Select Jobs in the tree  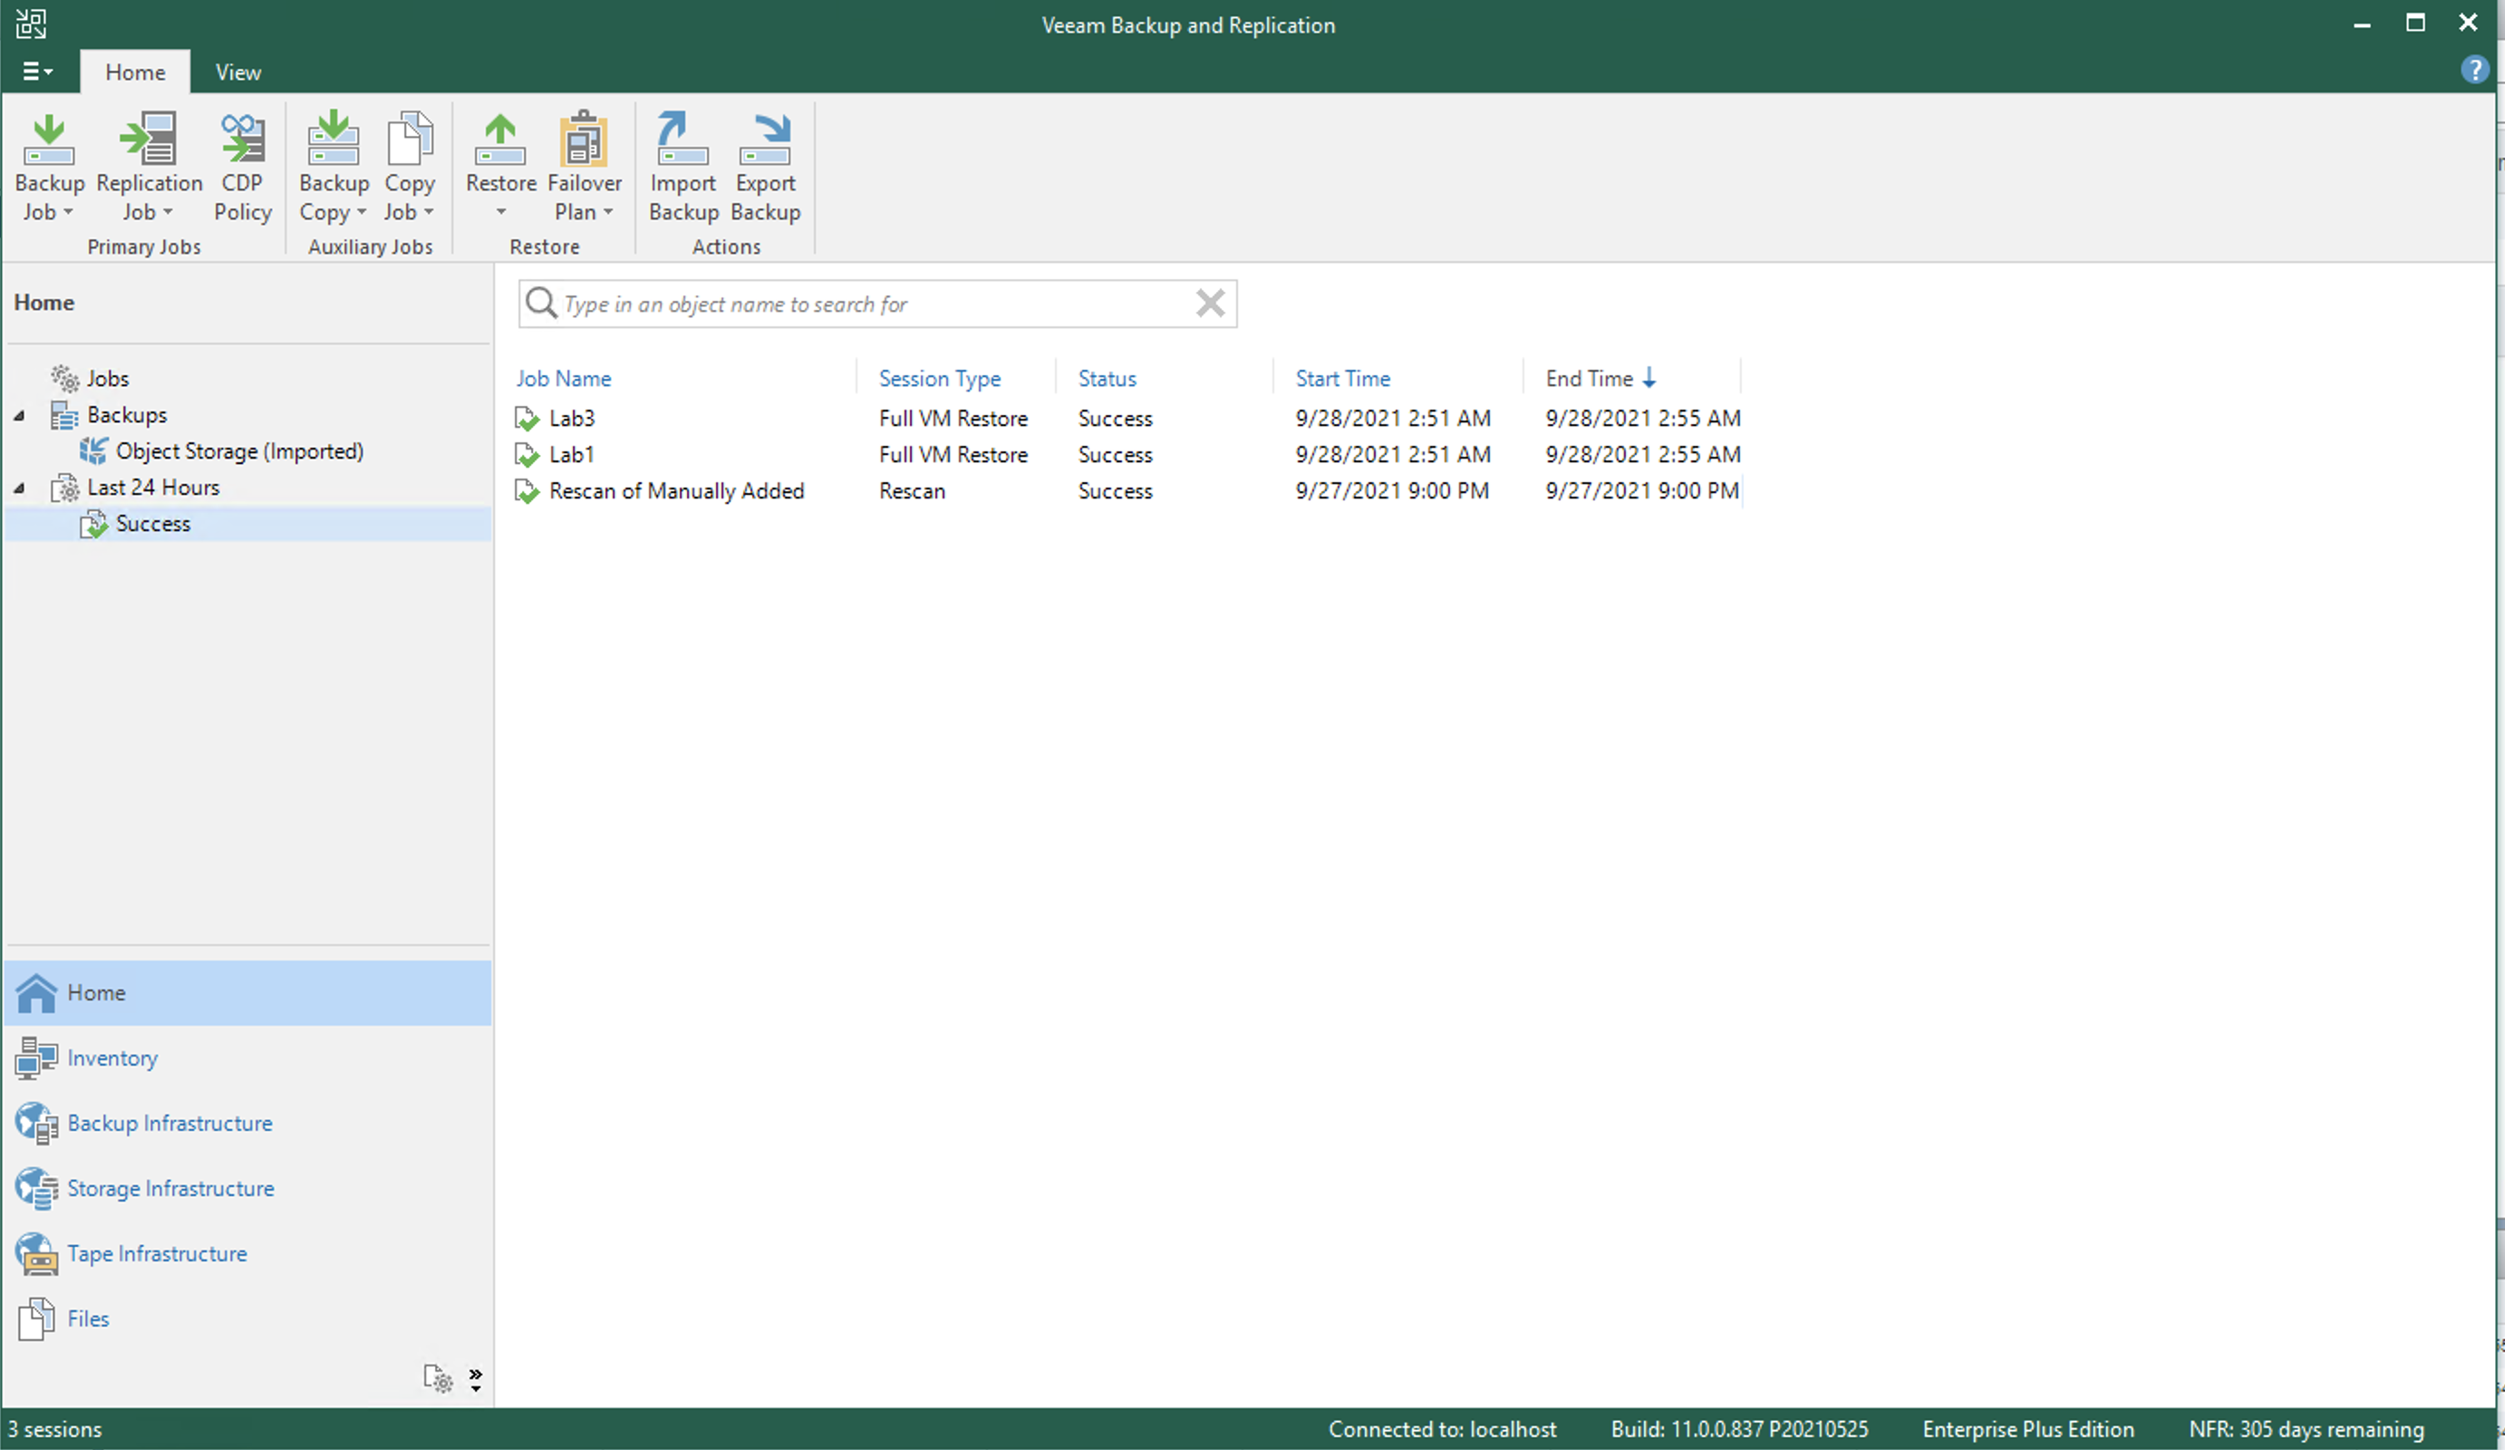coord(107,379)
